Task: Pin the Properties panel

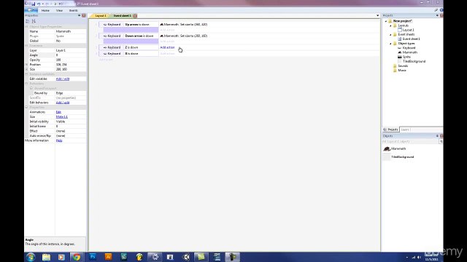Action: (80, 15)
